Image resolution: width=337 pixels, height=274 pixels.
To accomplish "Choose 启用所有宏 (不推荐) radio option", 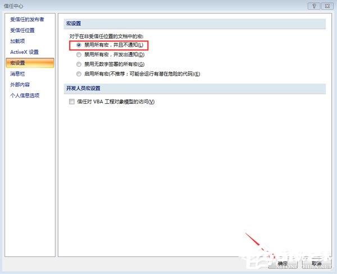I will click(x=79, y=74).
